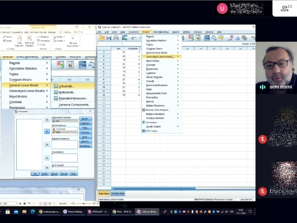Click the zoom out minus button in PDF viewer
This screenshot has width=297, height=223.
point(73,204)
